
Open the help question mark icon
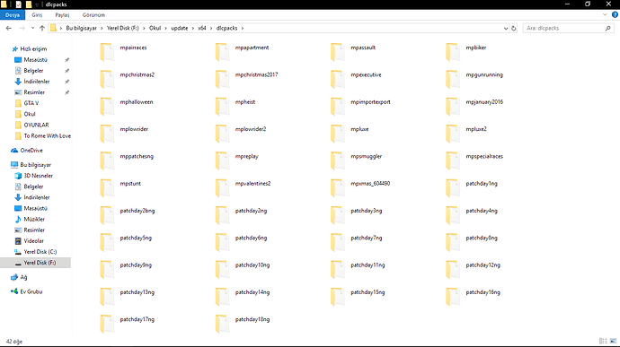click(615, 14)
